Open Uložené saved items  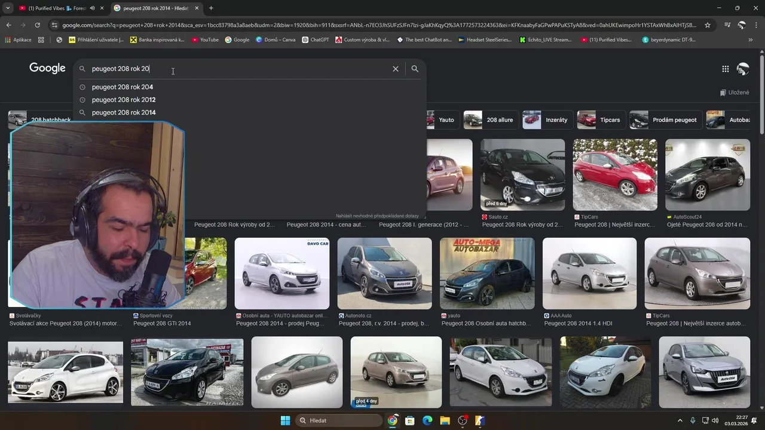pos(735,93)
